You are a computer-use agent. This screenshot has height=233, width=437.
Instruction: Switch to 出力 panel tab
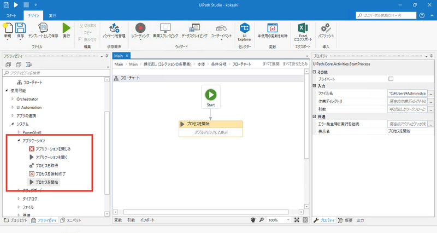pyautogui.click(x=360, y=220)
